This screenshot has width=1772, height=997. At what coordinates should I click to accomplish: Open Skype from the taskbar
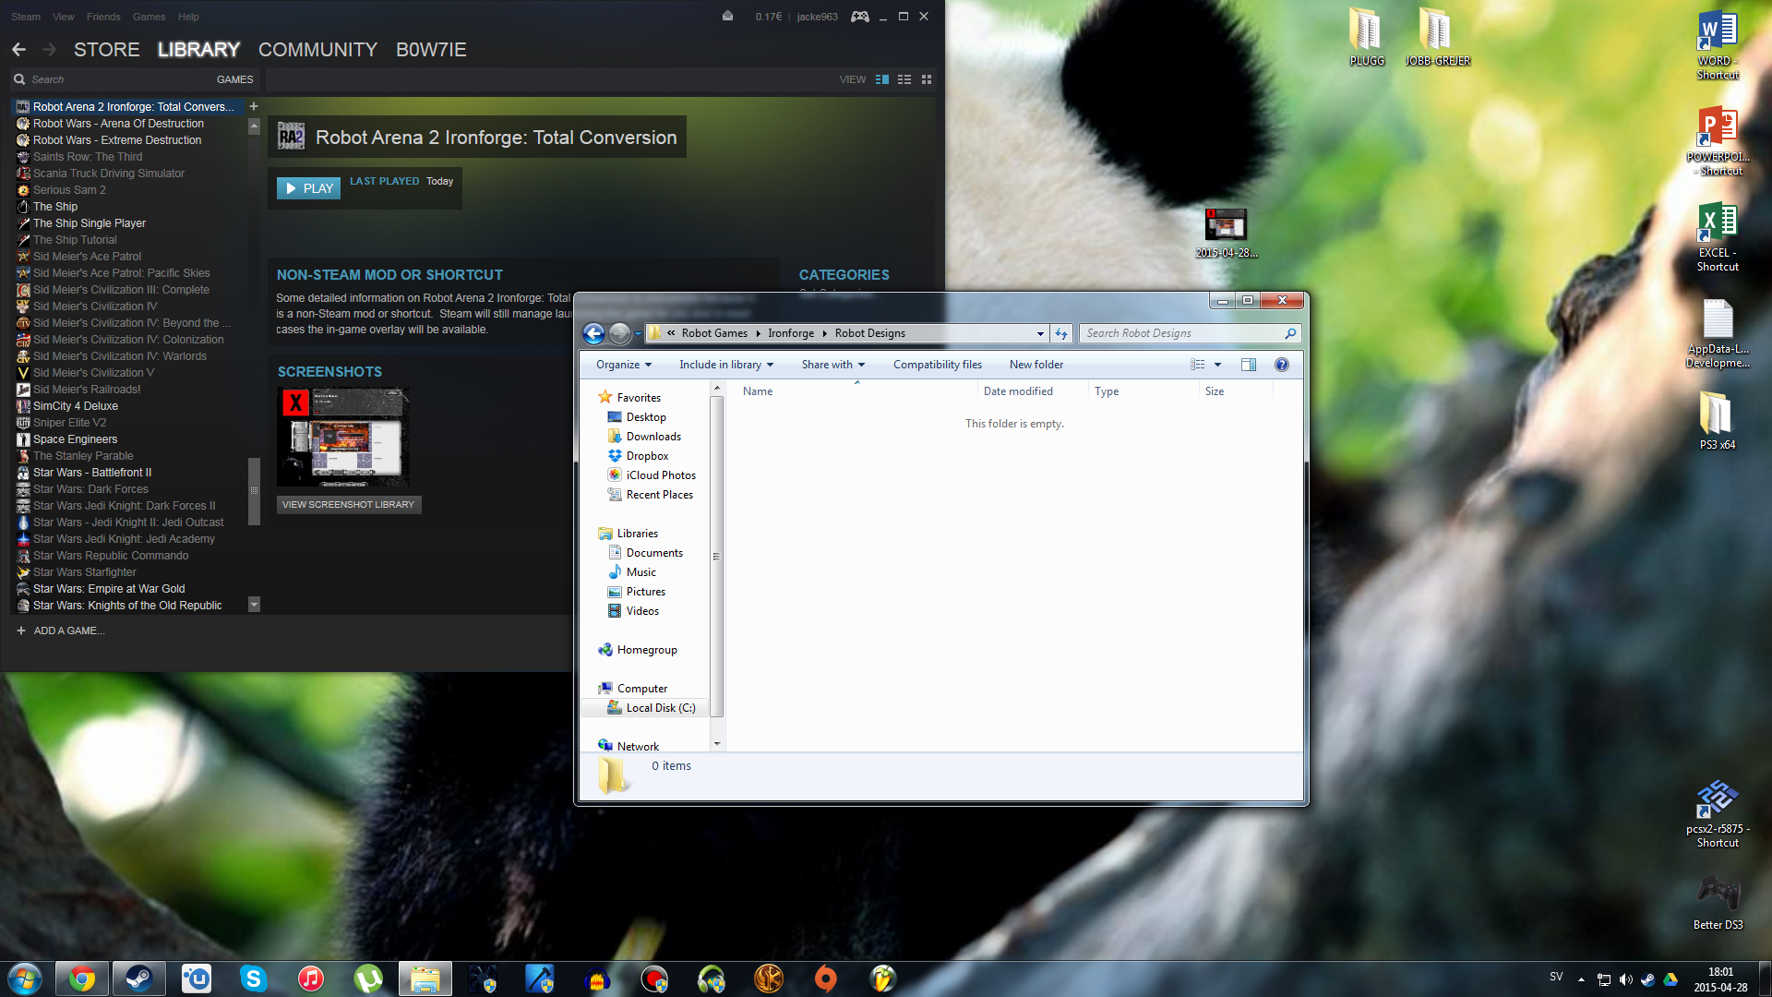(253, 979)
